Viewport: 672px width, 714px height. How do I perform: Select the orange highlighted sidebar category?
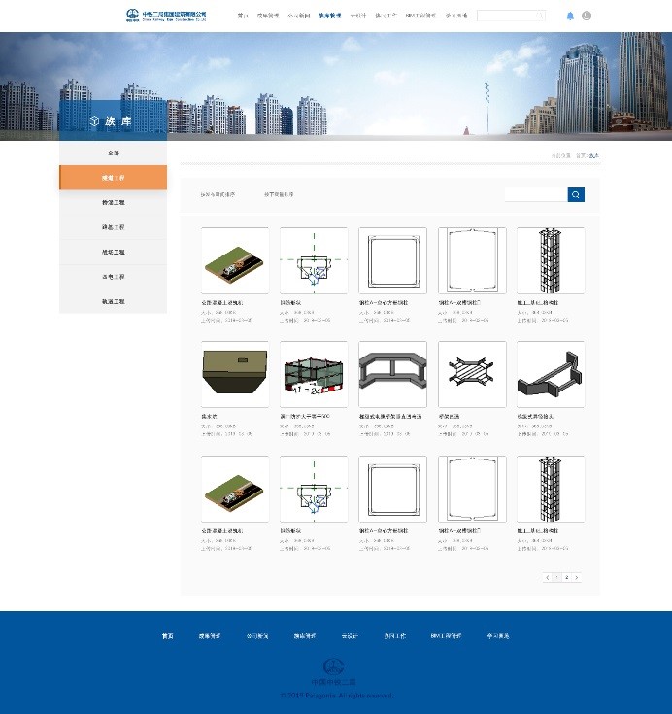113,178
